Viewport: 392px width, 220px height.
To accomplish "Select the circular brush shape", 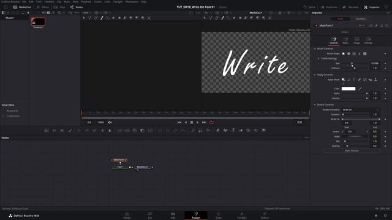I will click(x=349, y=54).
